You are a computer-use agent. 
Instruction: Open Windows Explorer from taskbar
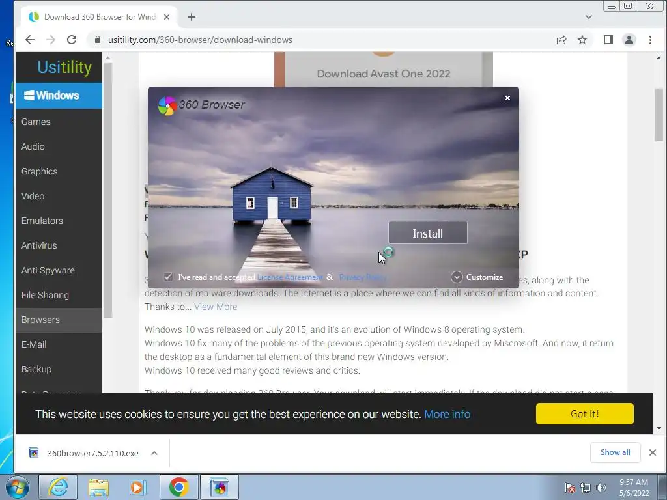click(x=98, y=487)
